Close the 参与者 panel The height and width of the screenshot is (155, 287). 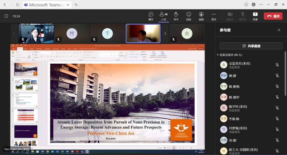coord(279,30)
